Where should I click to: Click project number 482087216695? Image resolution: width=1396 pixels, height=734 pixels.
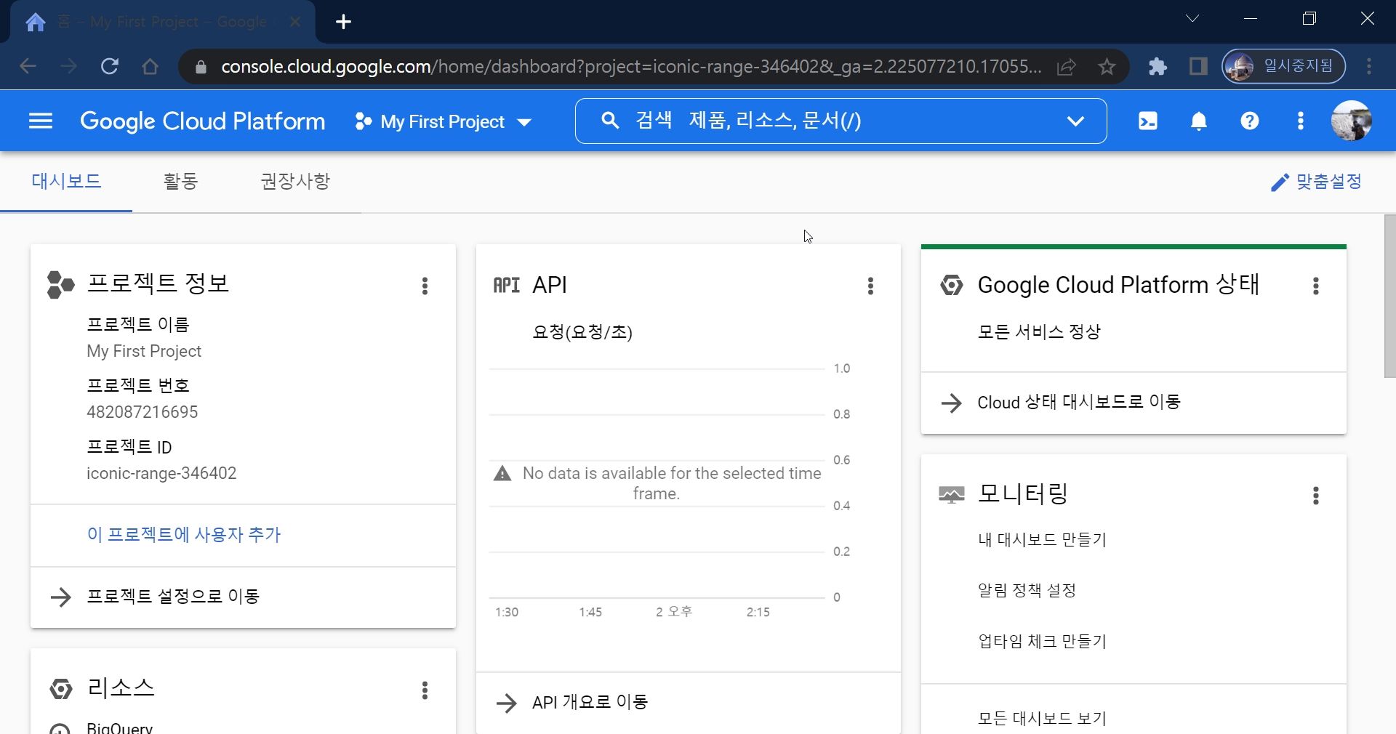[143, 412]
